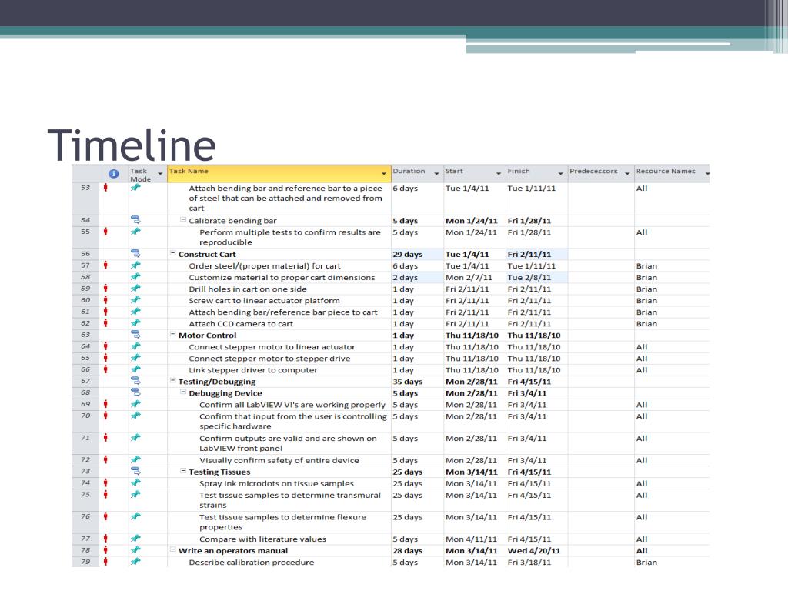788x591 pixels.
Task: Select 'Link stepper driver to computer' task
Action: click(253, 370)
